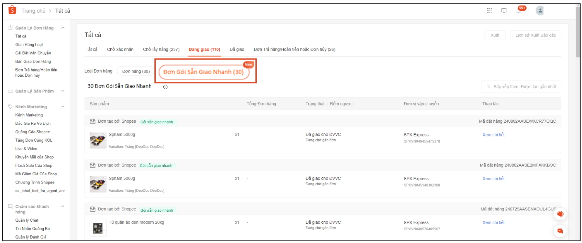Viewport: 582px width, 243px height.
Task: Collapse the Chăm sóc khách hàng section
Action: pos(63,207)
